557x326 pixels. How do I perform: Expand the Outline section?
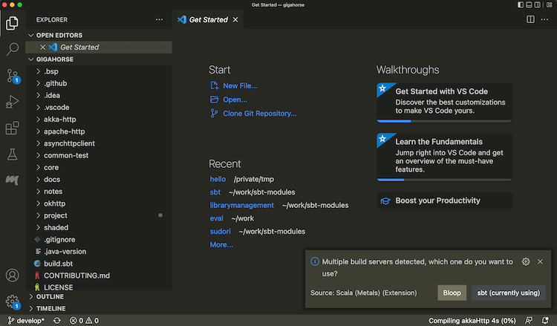[98, 296]
